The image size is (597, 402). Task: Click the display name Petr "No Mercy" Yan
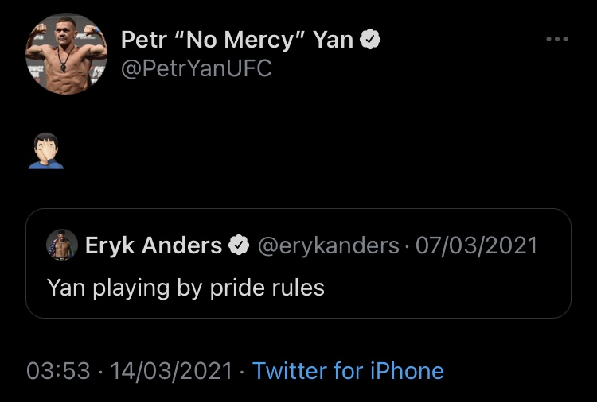click(x=237, y=40)
